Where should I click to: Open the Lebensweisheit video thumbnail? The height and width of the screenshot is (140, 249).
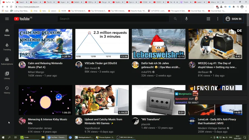point(159,44)
